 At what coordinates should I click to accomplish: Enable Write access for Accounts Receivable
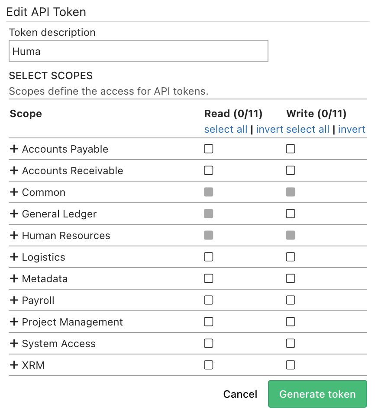(290, 170)
